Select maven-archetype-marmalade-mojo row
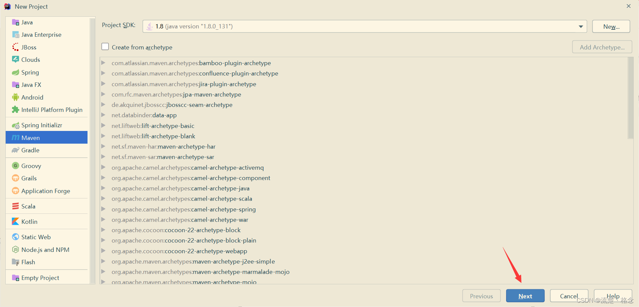639x307 pixels. (x=364, y=272)
